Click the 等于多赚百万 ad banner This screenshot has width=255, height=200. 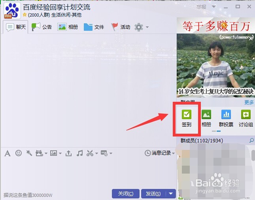click(x=216, y=26)
